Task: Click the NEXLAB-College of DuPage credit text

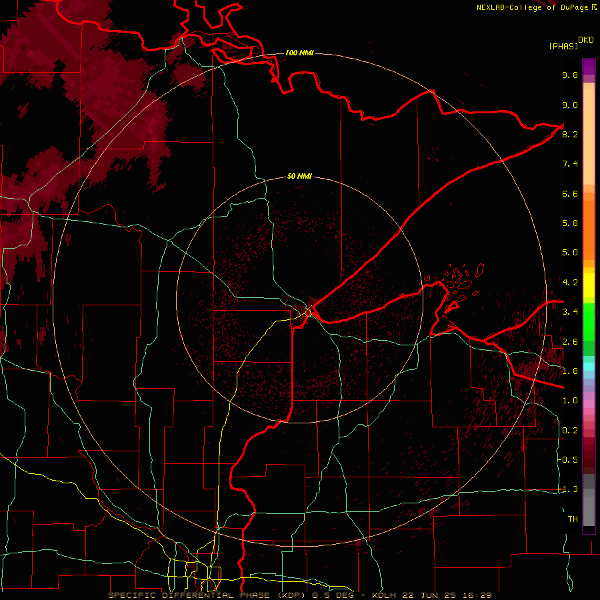Action: coord(532,7)
